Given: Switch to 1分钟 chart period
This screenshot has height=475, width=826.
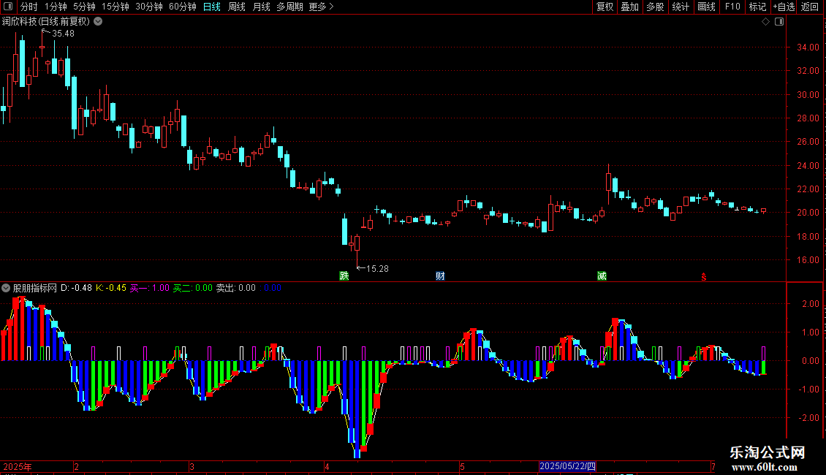Looking at the screenshot, I should (56, 7).
